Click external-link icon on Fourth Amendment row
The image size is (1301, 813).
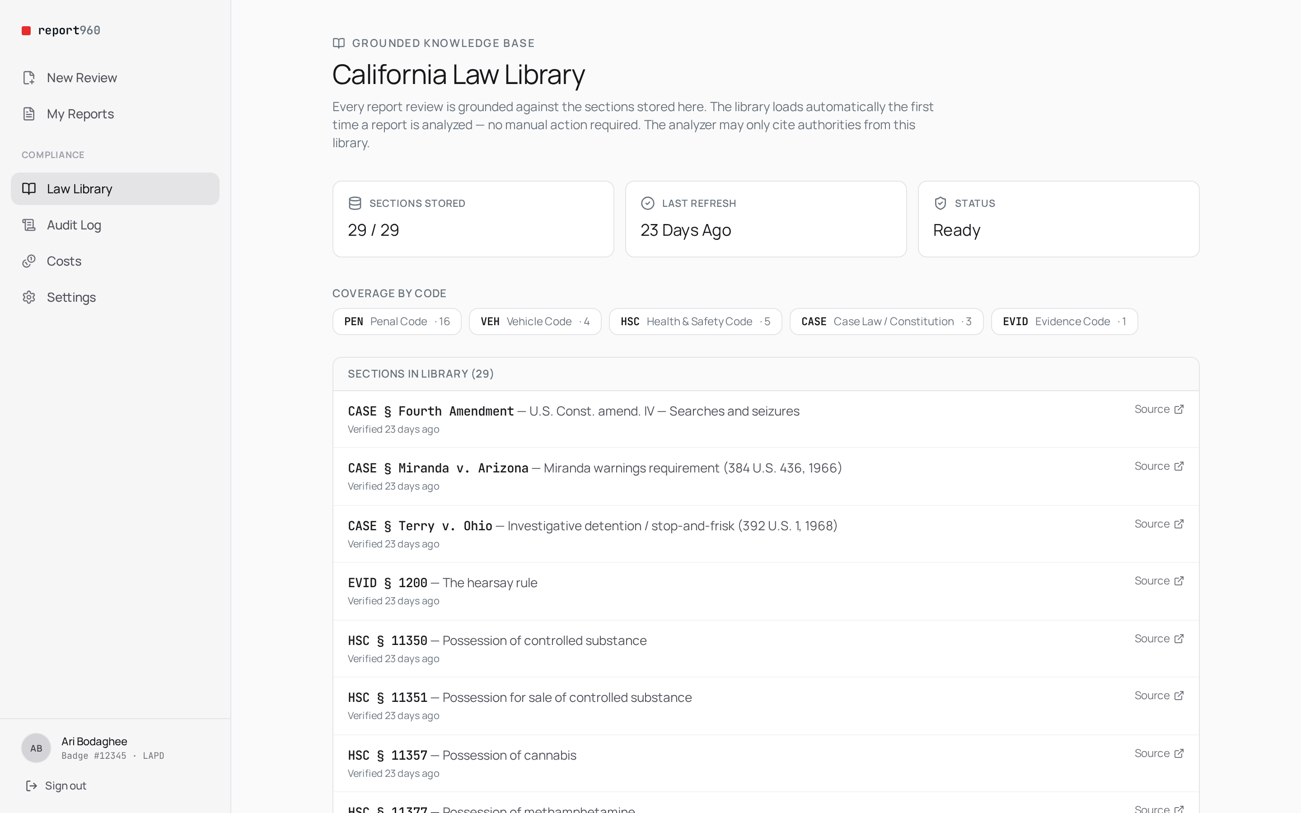click(1179, 409)
